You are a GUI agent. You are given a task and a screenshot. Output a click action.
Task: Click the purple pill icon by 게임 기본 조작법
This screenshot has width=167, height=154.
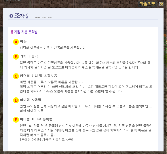(x=12, y=32)
